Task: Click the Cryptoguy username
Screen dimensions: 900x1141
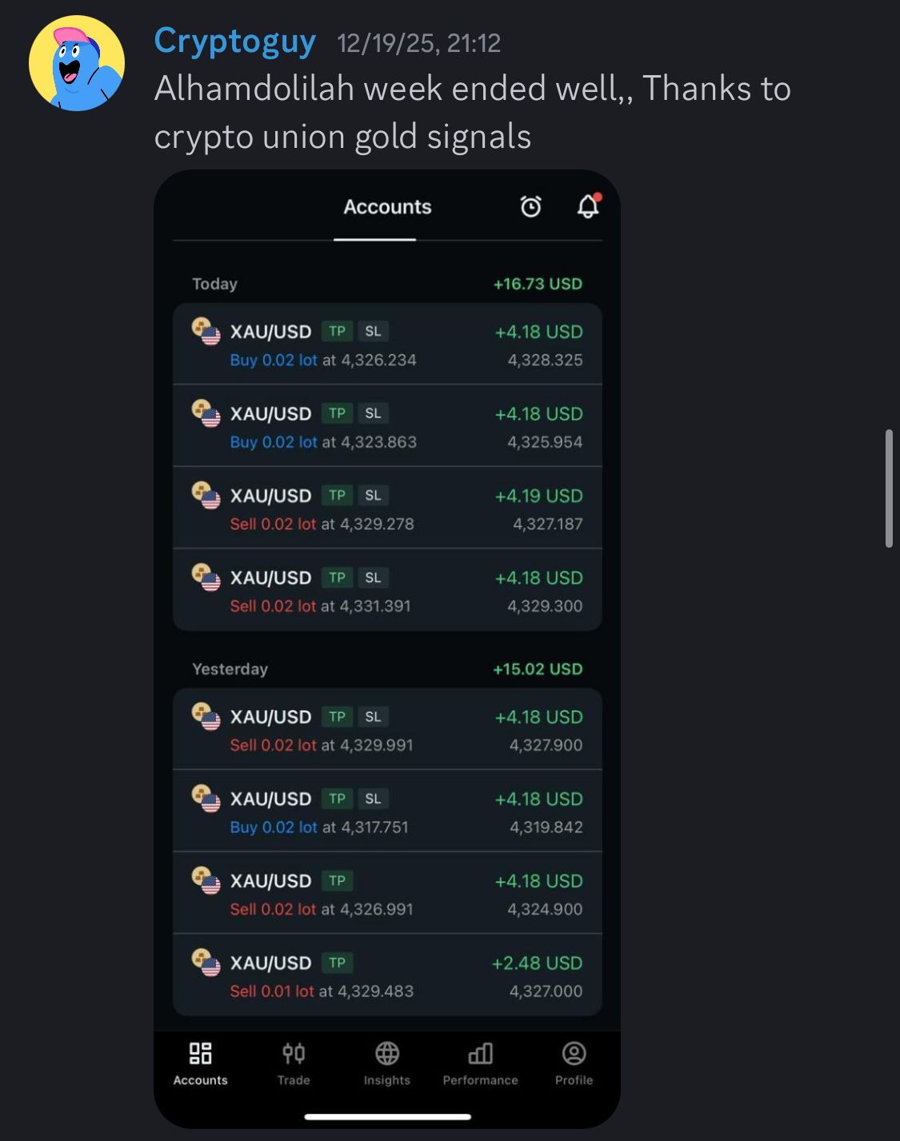Action: 234,41
